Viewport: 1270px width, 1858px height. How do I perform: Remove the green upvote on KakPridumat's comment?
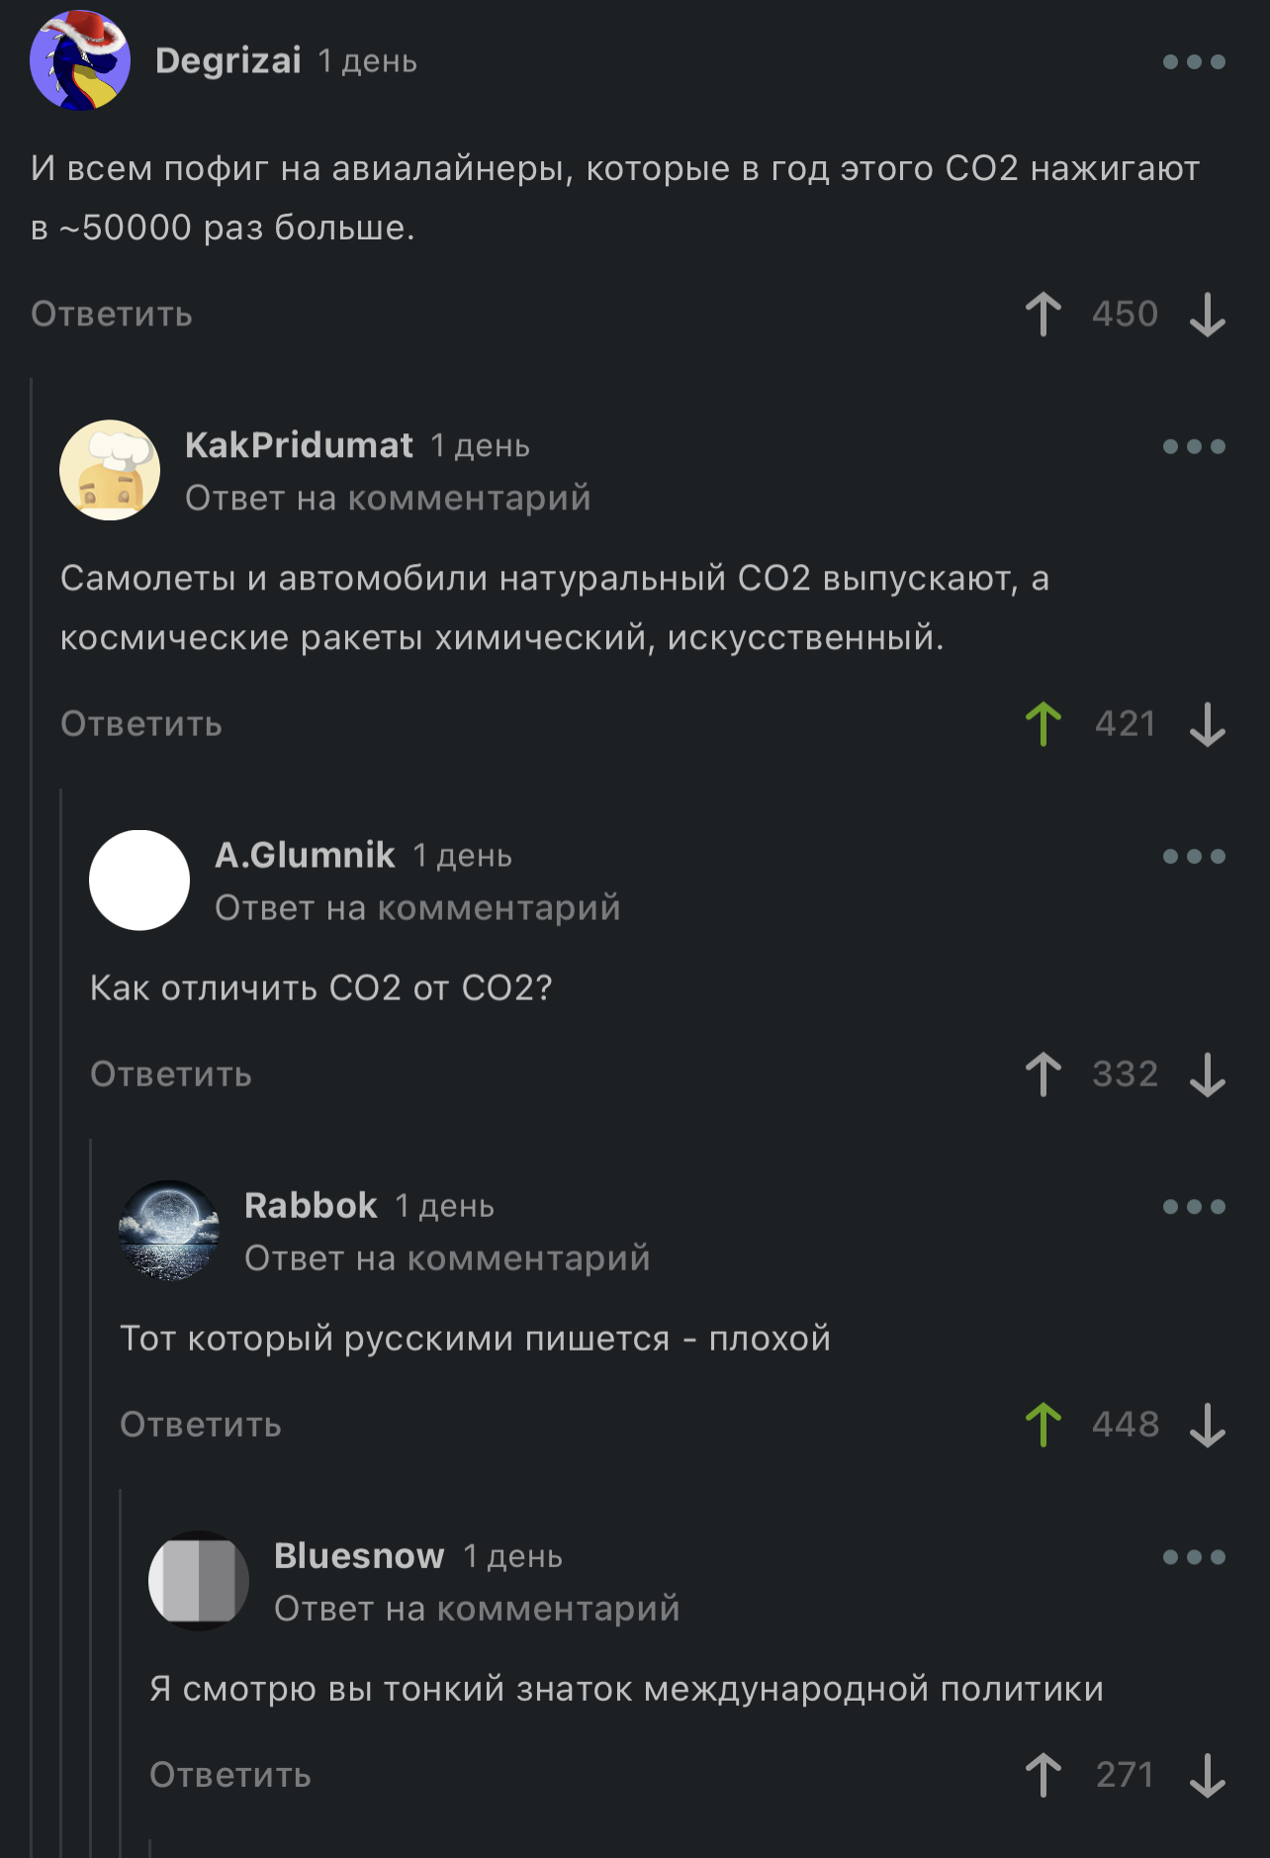tap(1043, 724)
